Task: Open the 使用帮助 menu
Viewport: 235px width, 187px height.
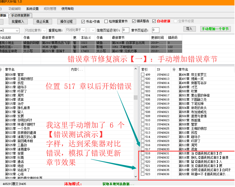Action: 67,9
